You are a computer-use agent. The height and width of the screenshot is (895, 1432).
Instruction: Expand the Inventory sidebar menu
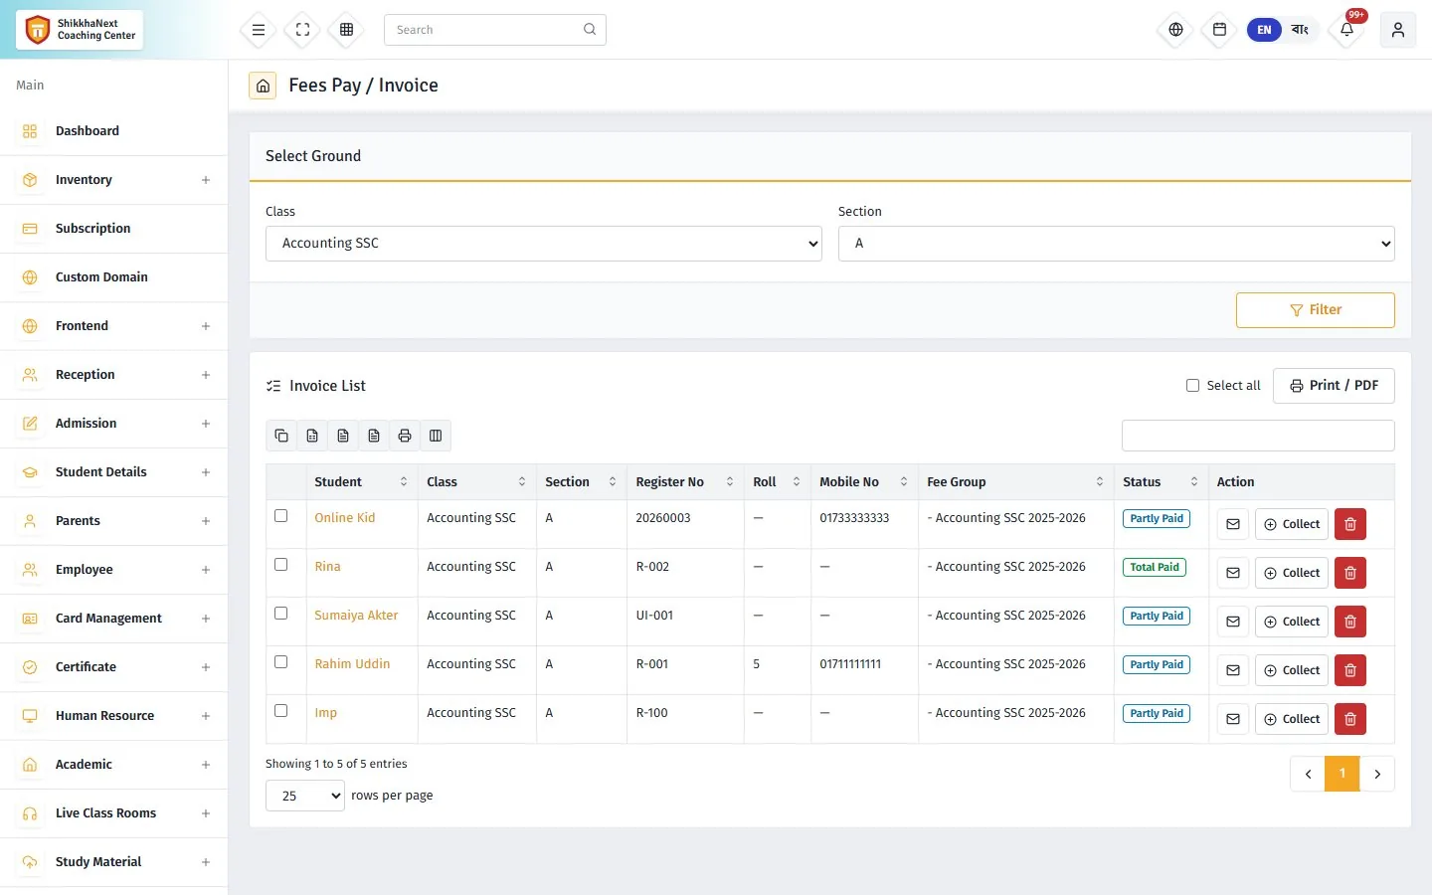(114, 180)
